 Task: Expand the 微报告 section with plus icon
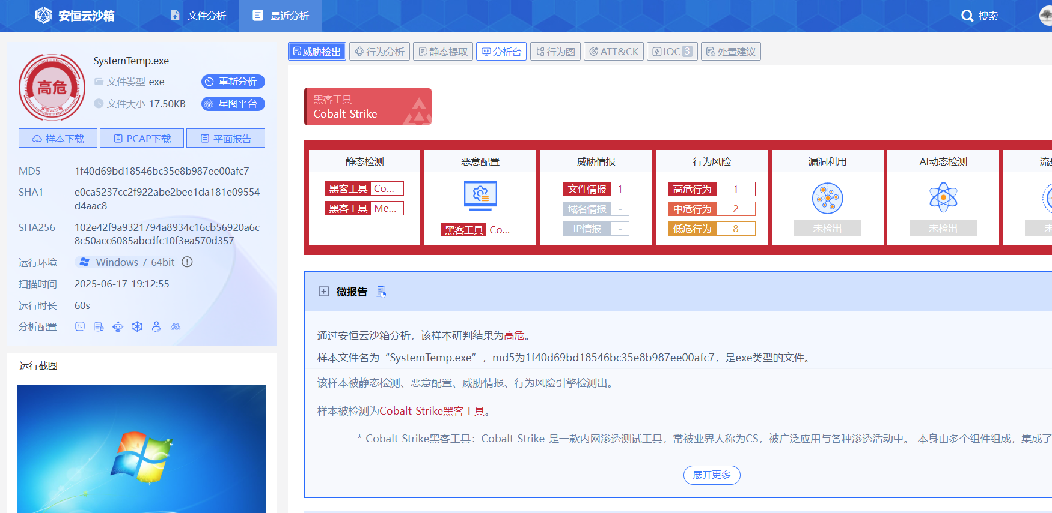tap(323, 292)
